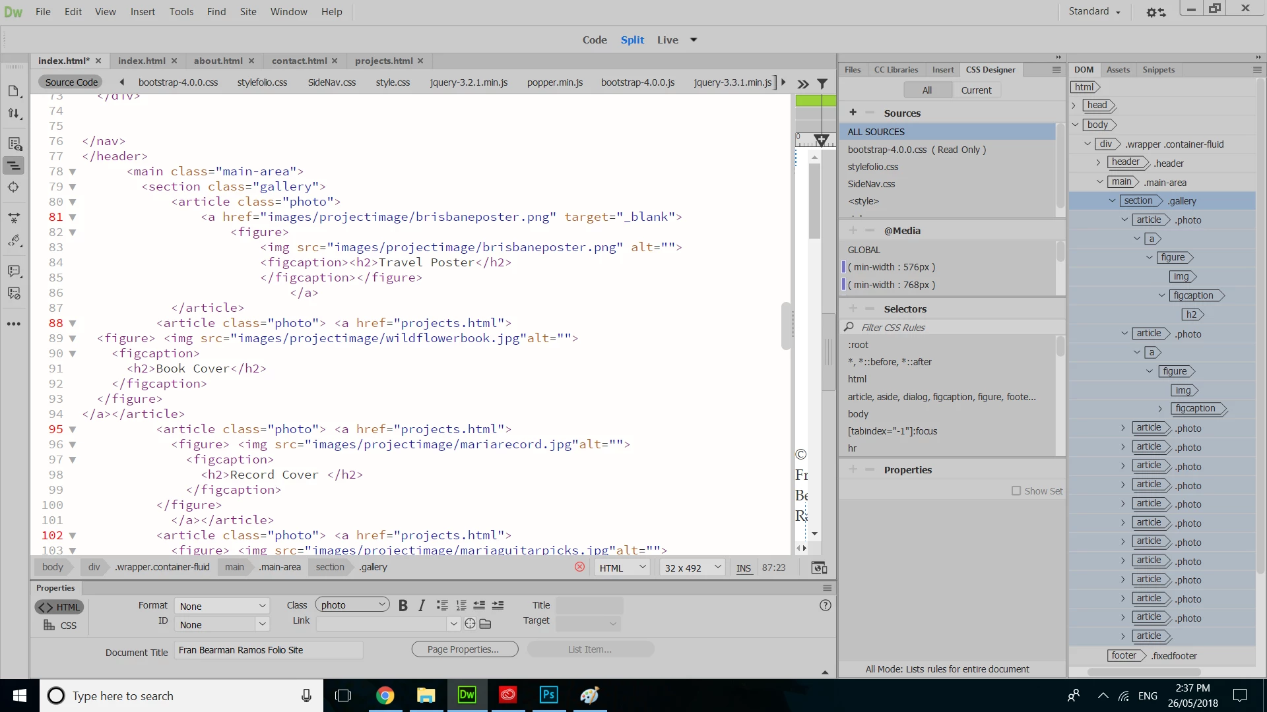Image resolution: width=1267 pixels, height=712 pixels.
Task: Click the red error indicator in status bar
Action: [579, 567]
